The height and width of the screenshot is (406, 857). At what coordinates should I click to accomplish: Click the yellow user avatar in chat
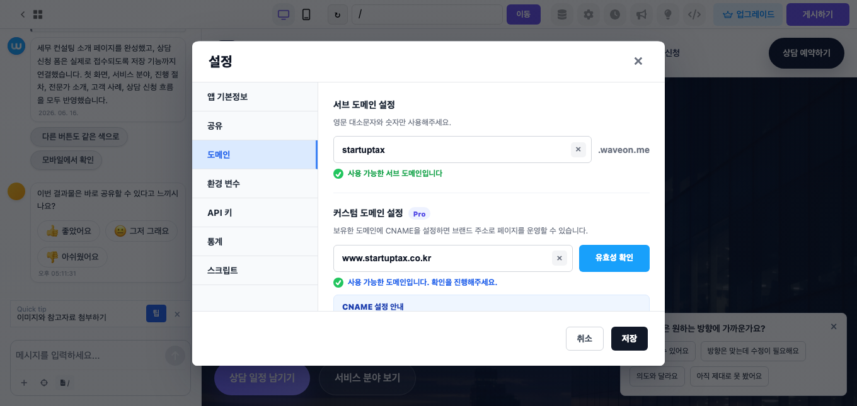pyautogui.click(x=16, y=191)
